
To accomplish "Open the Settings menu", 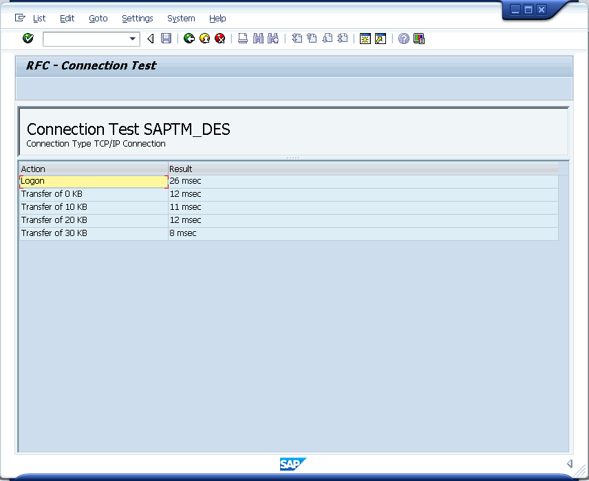I will coord(137,19).
